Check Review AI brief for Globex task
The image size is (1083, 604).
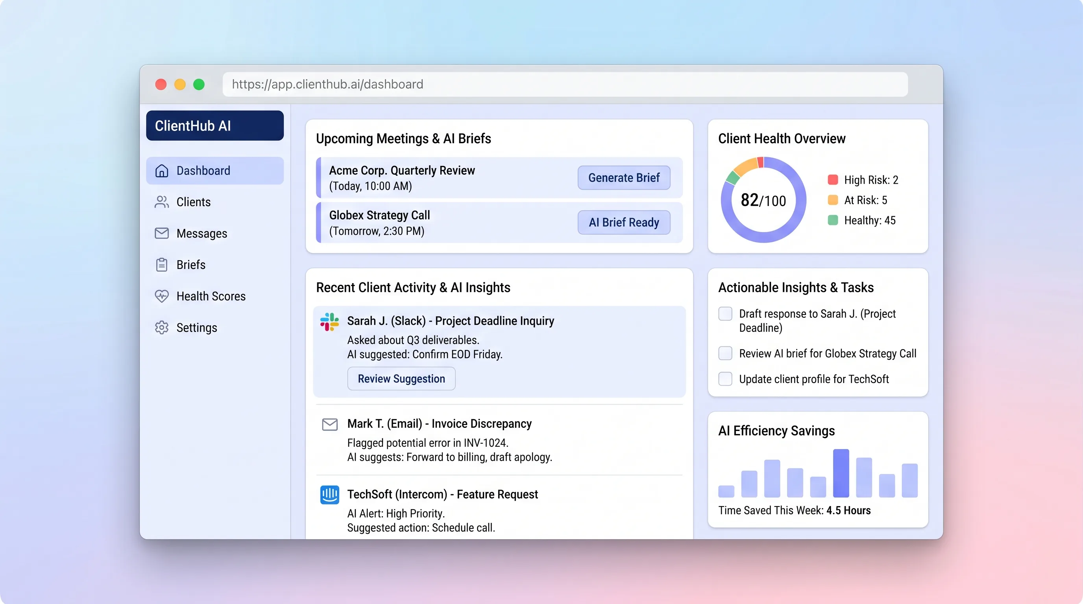coord(725,353)
